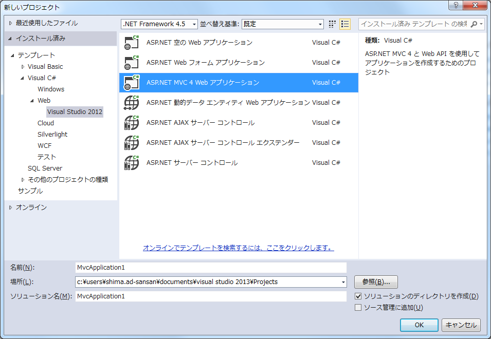The width and height of the screenshot is (491, 339).
Task: Uncheck ソリューションのディレクトリを作成
Action: [357, 296]
